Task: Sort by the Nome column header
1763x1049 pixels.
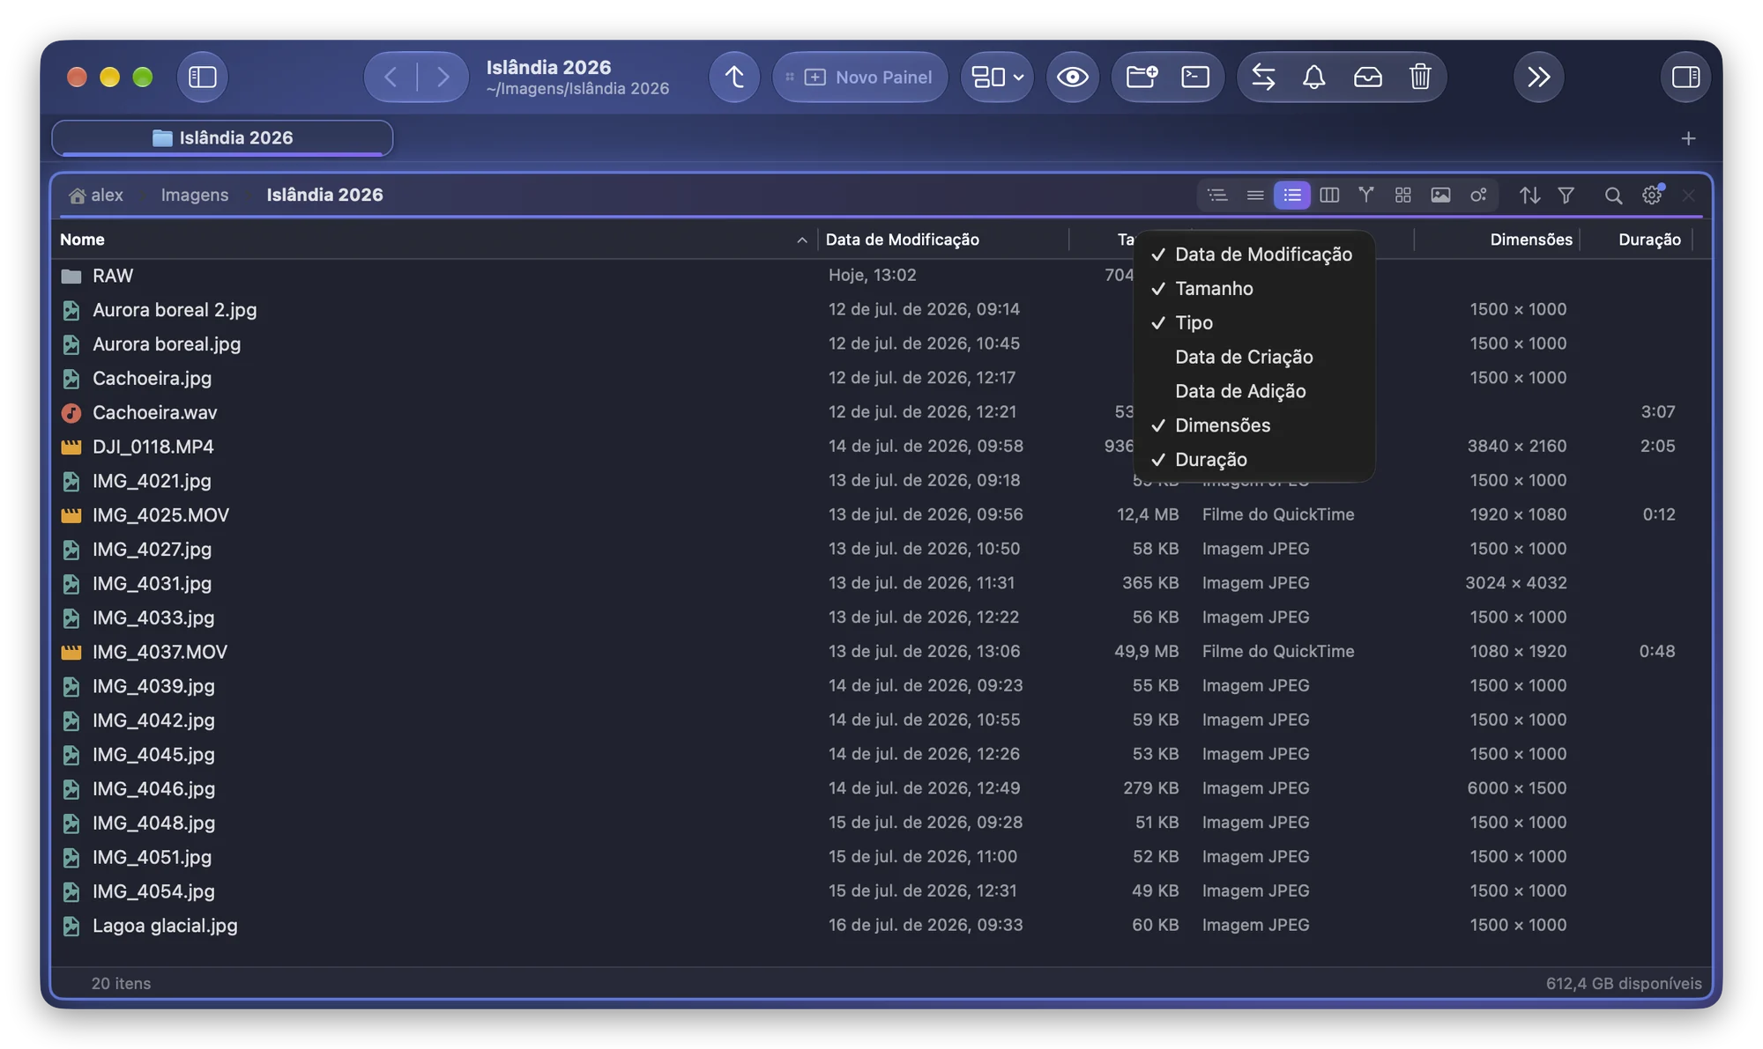Action: click(x=435, y=240)
